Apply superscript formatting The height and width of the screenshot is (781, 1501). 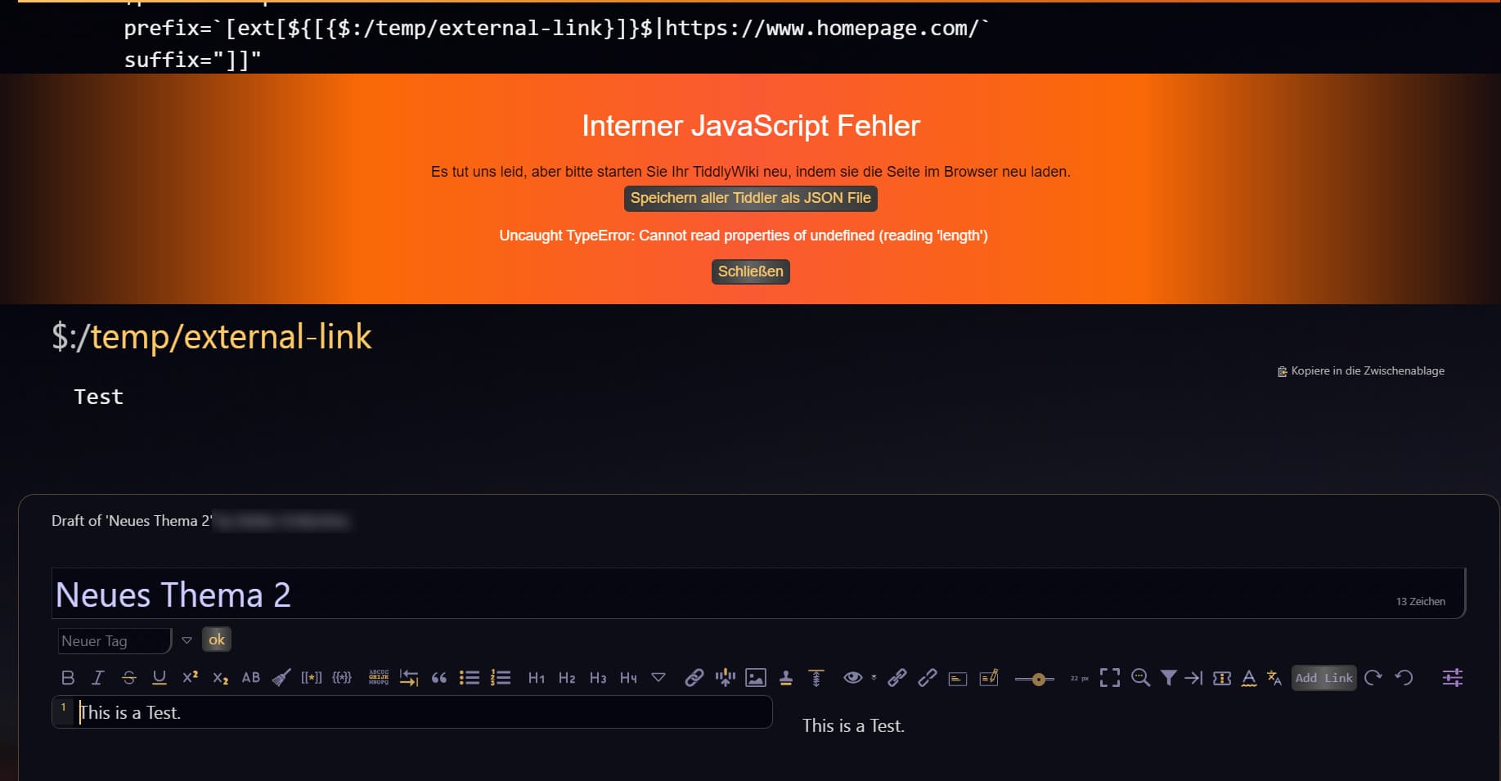pyautogui.click(x=190, y=678)
